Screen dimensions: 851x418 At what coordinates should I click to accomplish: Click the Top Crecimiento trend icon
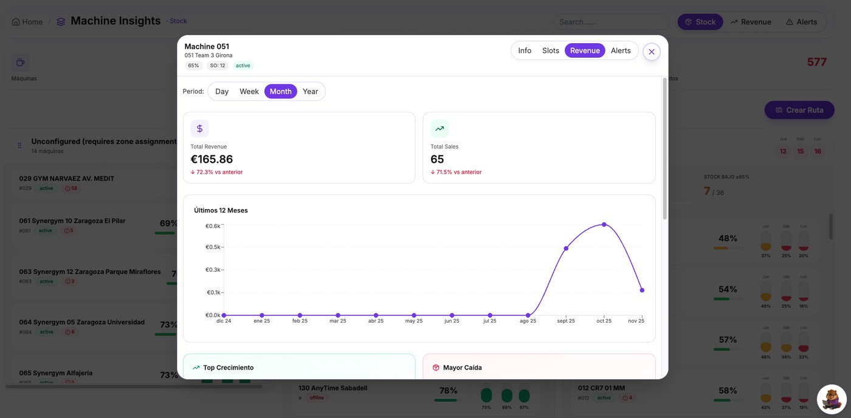tap(196, 368)
